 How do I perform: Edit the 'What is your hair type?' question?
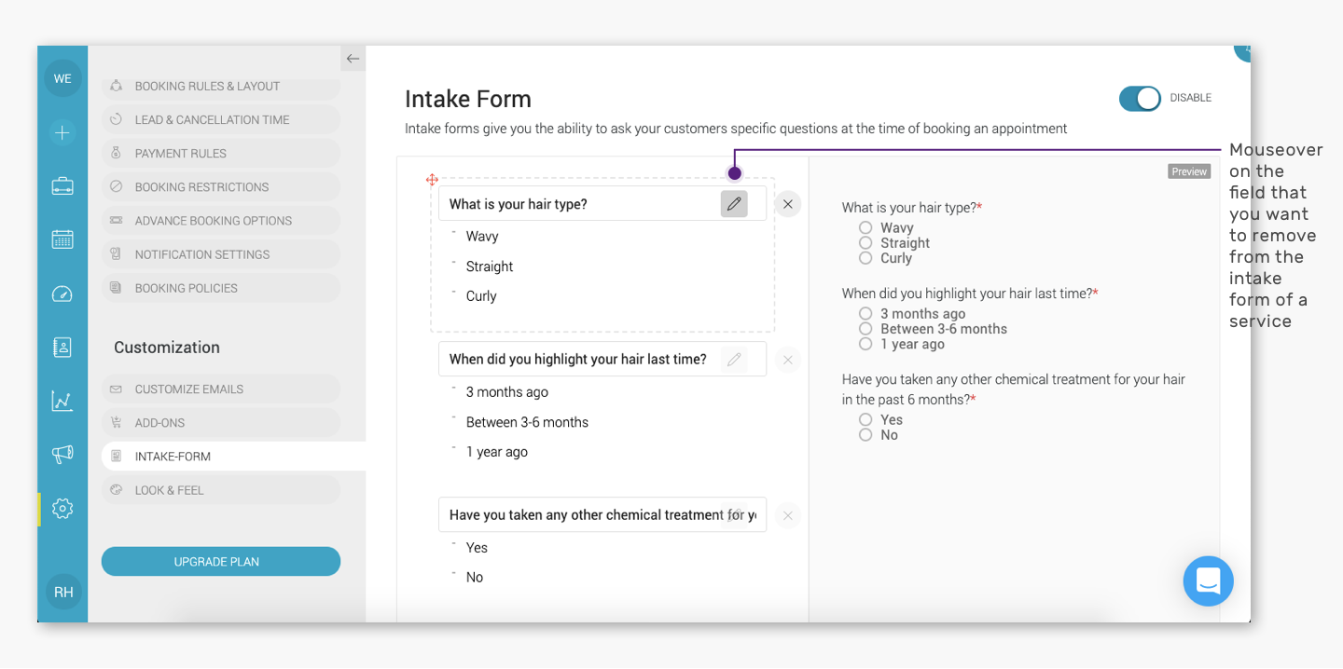pos(734,203)
